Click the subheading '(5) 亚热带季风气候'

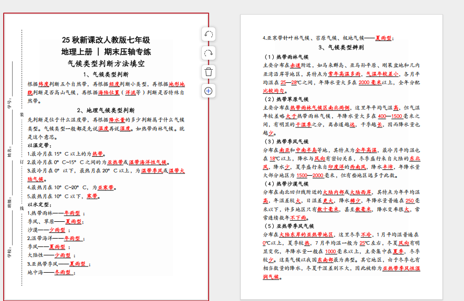point(288,226)
